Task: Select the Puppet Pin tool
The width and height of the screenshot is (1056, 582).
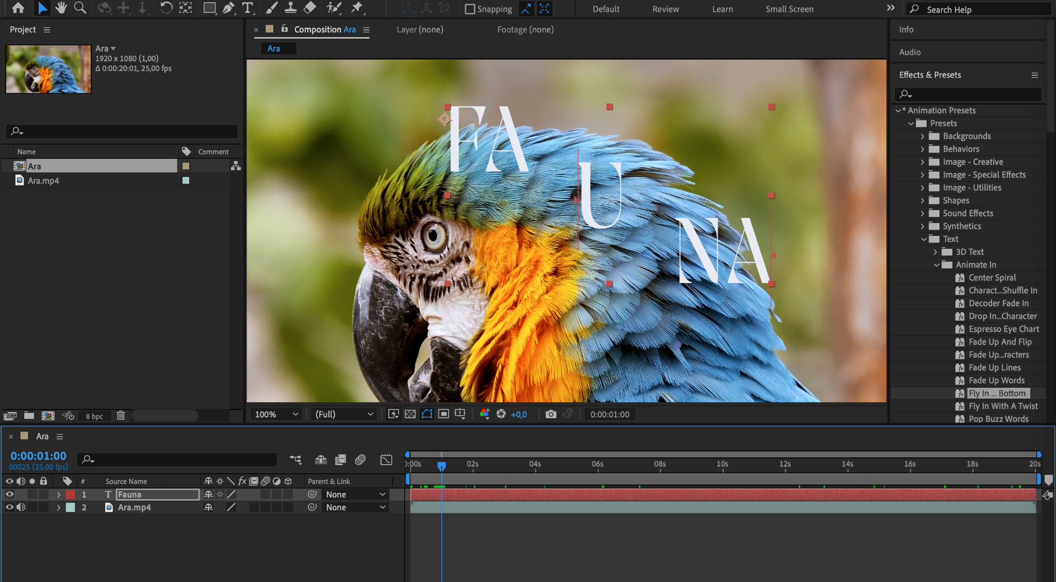Action: 357,8
